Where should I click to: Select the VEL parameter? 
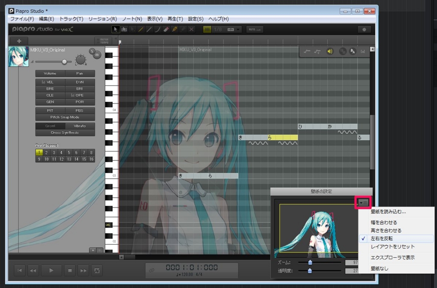coord(50,82)
